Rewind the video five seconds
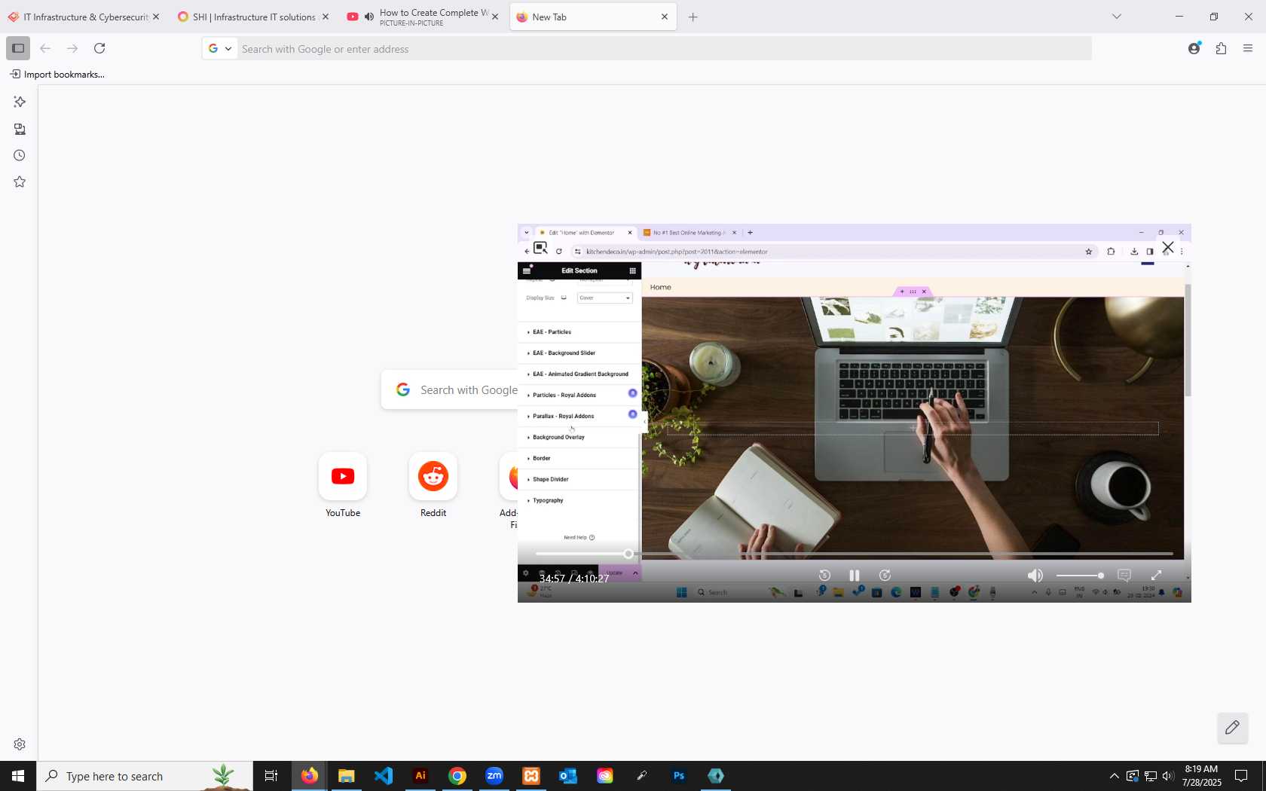 click(824, 576)
